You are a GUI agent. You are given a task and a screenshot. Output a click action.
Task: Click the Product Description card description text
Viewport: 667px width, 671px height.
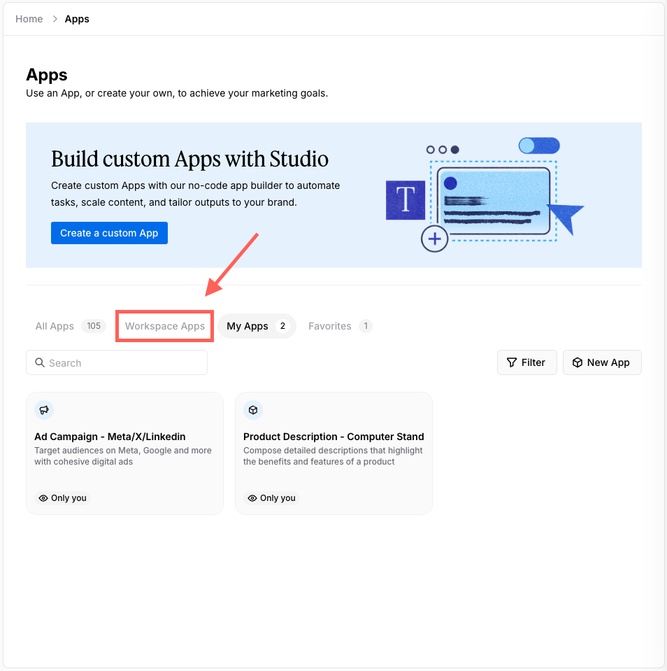point(333,455)
